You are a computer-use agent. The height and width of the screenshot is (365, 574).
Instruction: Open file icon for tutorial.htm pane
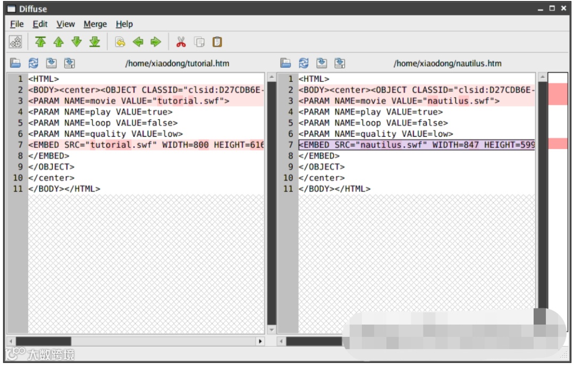coord(15,63)
